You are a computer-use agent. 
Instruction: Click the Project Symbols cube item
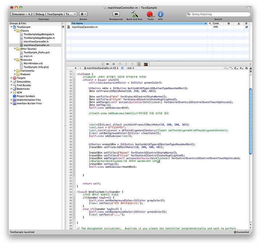pyautogui.click(x=26, y=96)
